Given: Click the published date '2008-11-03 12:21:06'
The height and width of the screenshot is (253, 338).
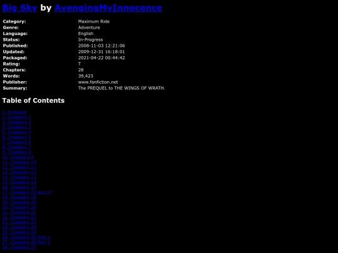Looking at the screenshot, I should click(101, 46).
